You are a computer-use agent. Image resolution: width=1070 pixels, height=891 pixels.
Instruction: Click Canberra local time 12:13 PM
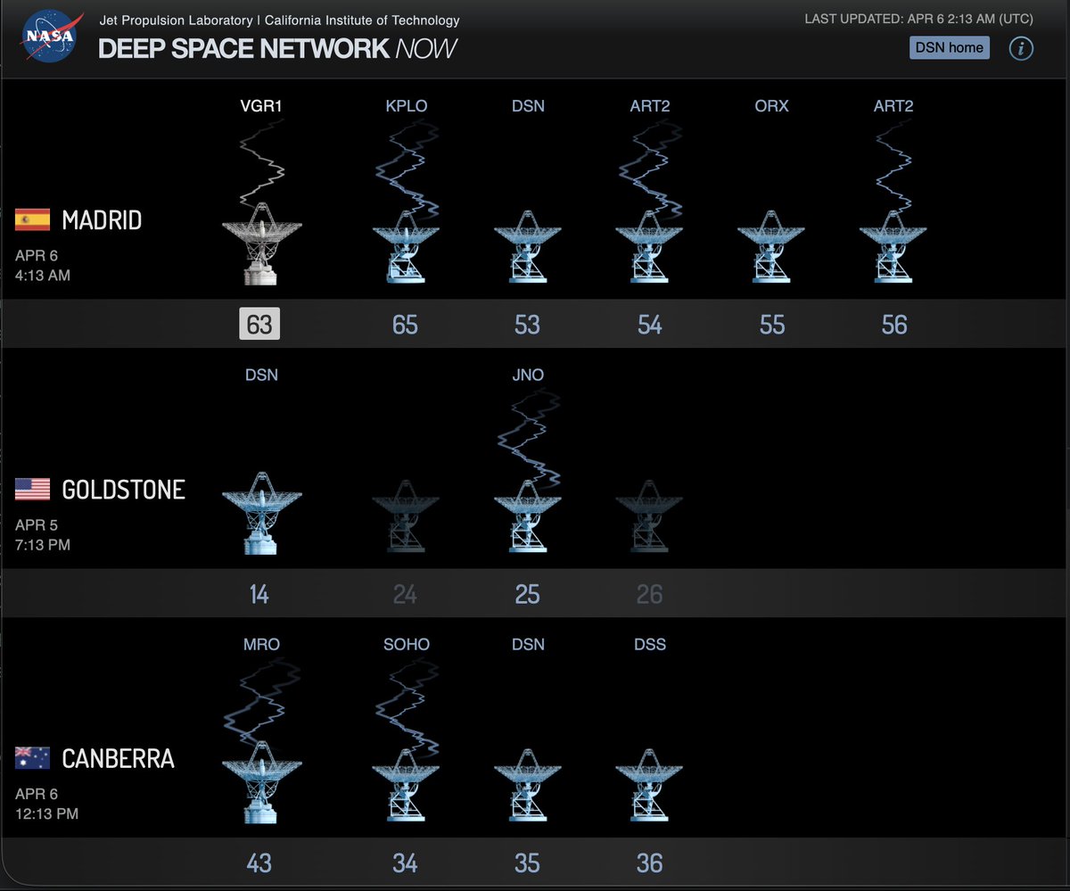46,814
